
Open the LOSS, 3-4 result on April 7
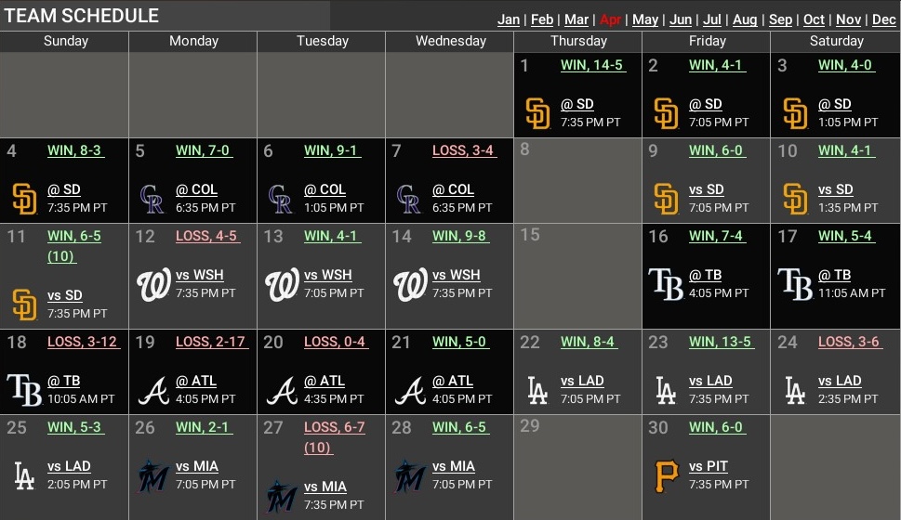coord(462,150)
